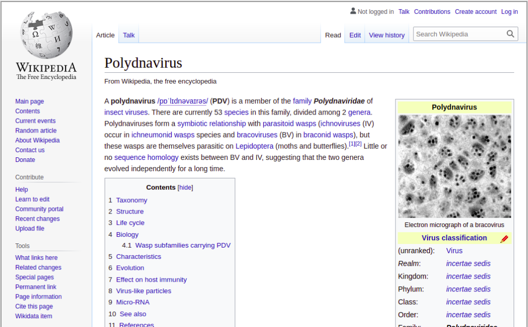Click the Not logged in user icon
528x327 pixels.
(353, 11)
